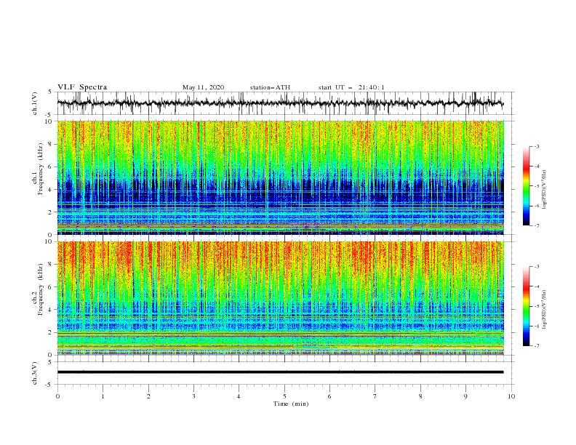
Task: Click the "5" tick on ch.1(V) axis
Action: point(50,92)
